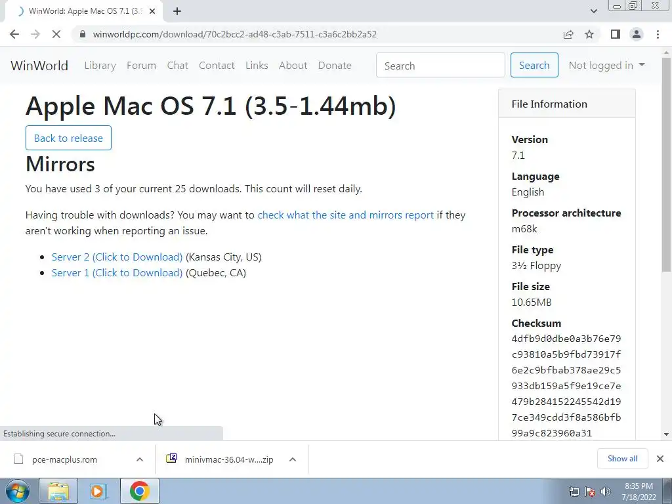The image size is (672, 504).
Task: Expand options for pce-macplus.rom download
Action: (140, 459)
